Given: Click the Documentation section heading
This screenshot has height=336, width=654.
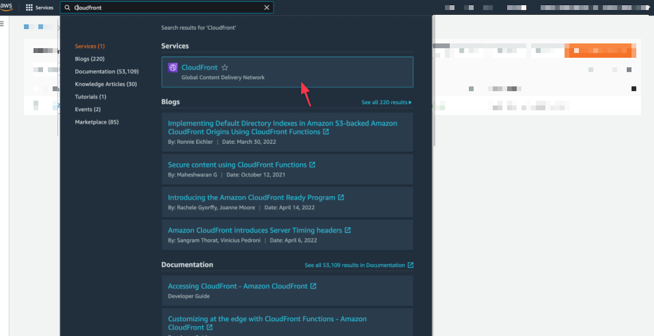Looking at the screenshot, I should (x=187, y=265).
